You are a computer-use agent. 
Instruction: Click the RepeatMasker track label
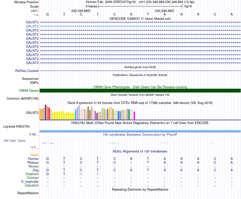click(x=28, y=193)
